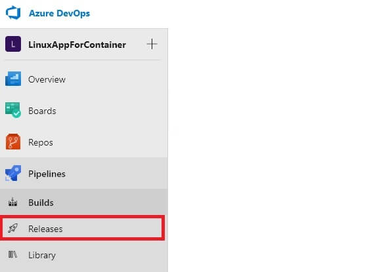Open the Azure DevOps home link text
Screen dimensions: 369x272
pyautogui.click(x=59, y=13)
